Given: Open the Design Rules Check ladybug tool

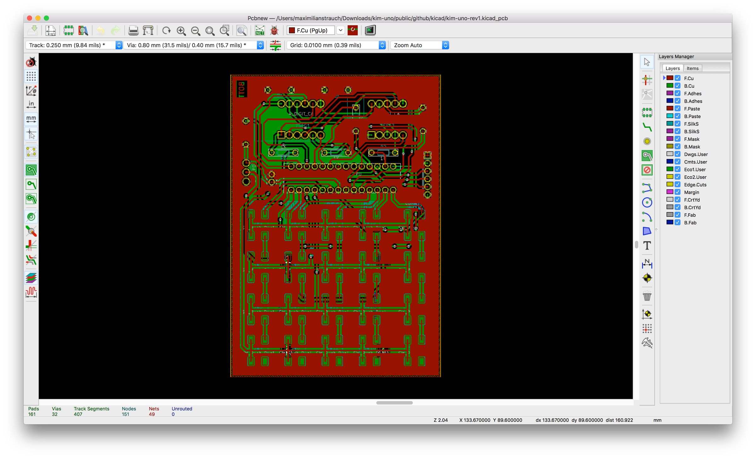Looking at the screenshot, I should click(x=274, y=30).
